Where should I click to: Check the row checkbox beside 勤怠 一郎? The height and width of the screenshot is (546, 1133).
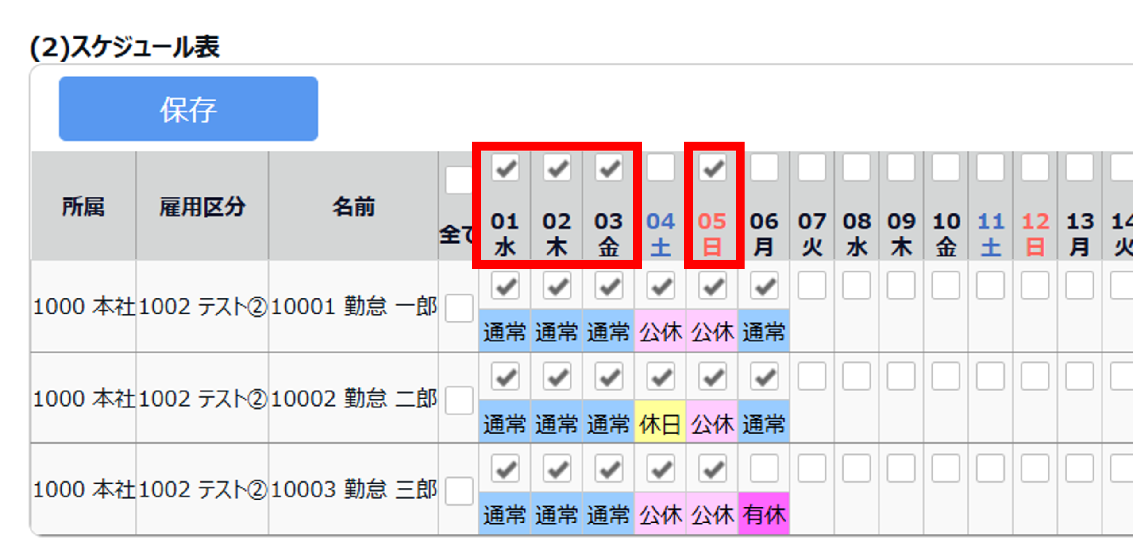(x=459, y=308)
